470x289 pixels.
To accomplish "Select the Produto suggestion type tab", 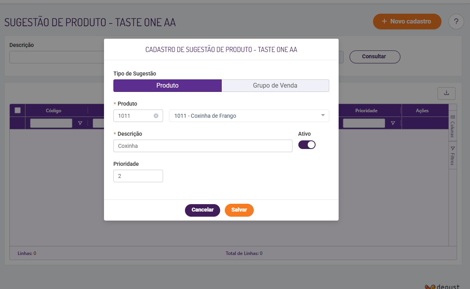I will click(167, 86).
